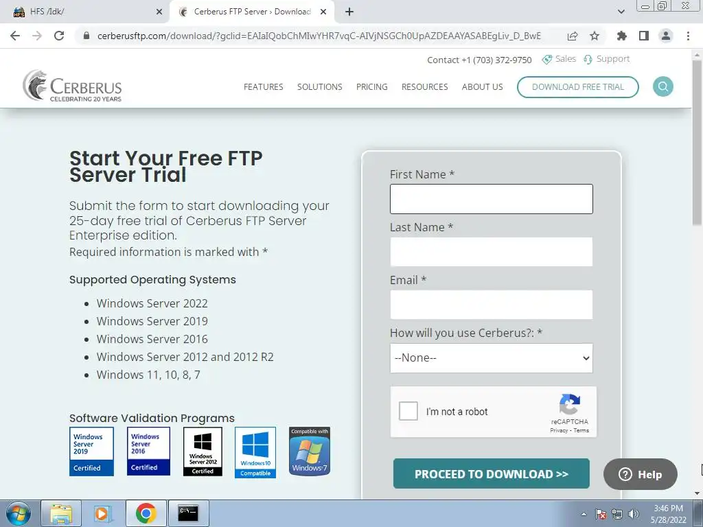
Task: Click the Cerberus logo
Action: pos(72,86)
